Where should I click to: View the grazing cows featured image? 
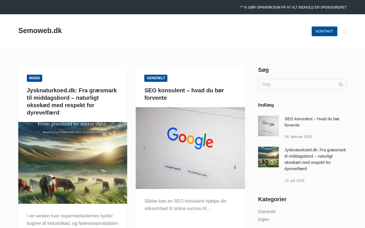pos(73,163)
